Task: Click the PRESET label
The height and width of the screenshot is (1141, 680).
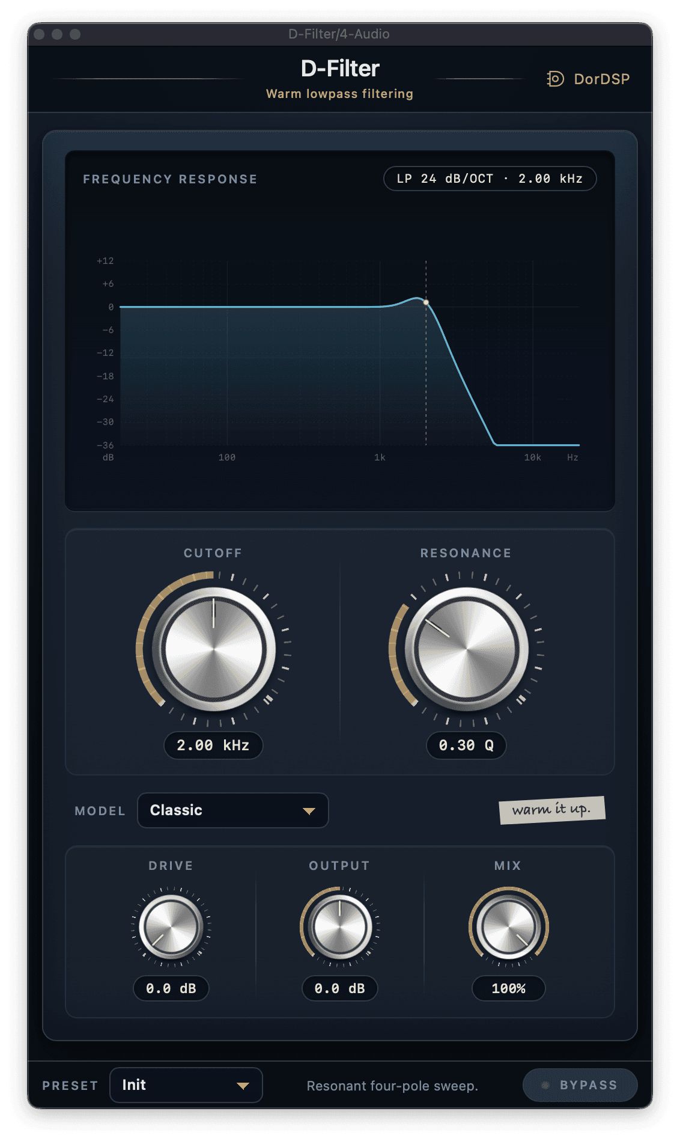Action: coord(70,1086)
